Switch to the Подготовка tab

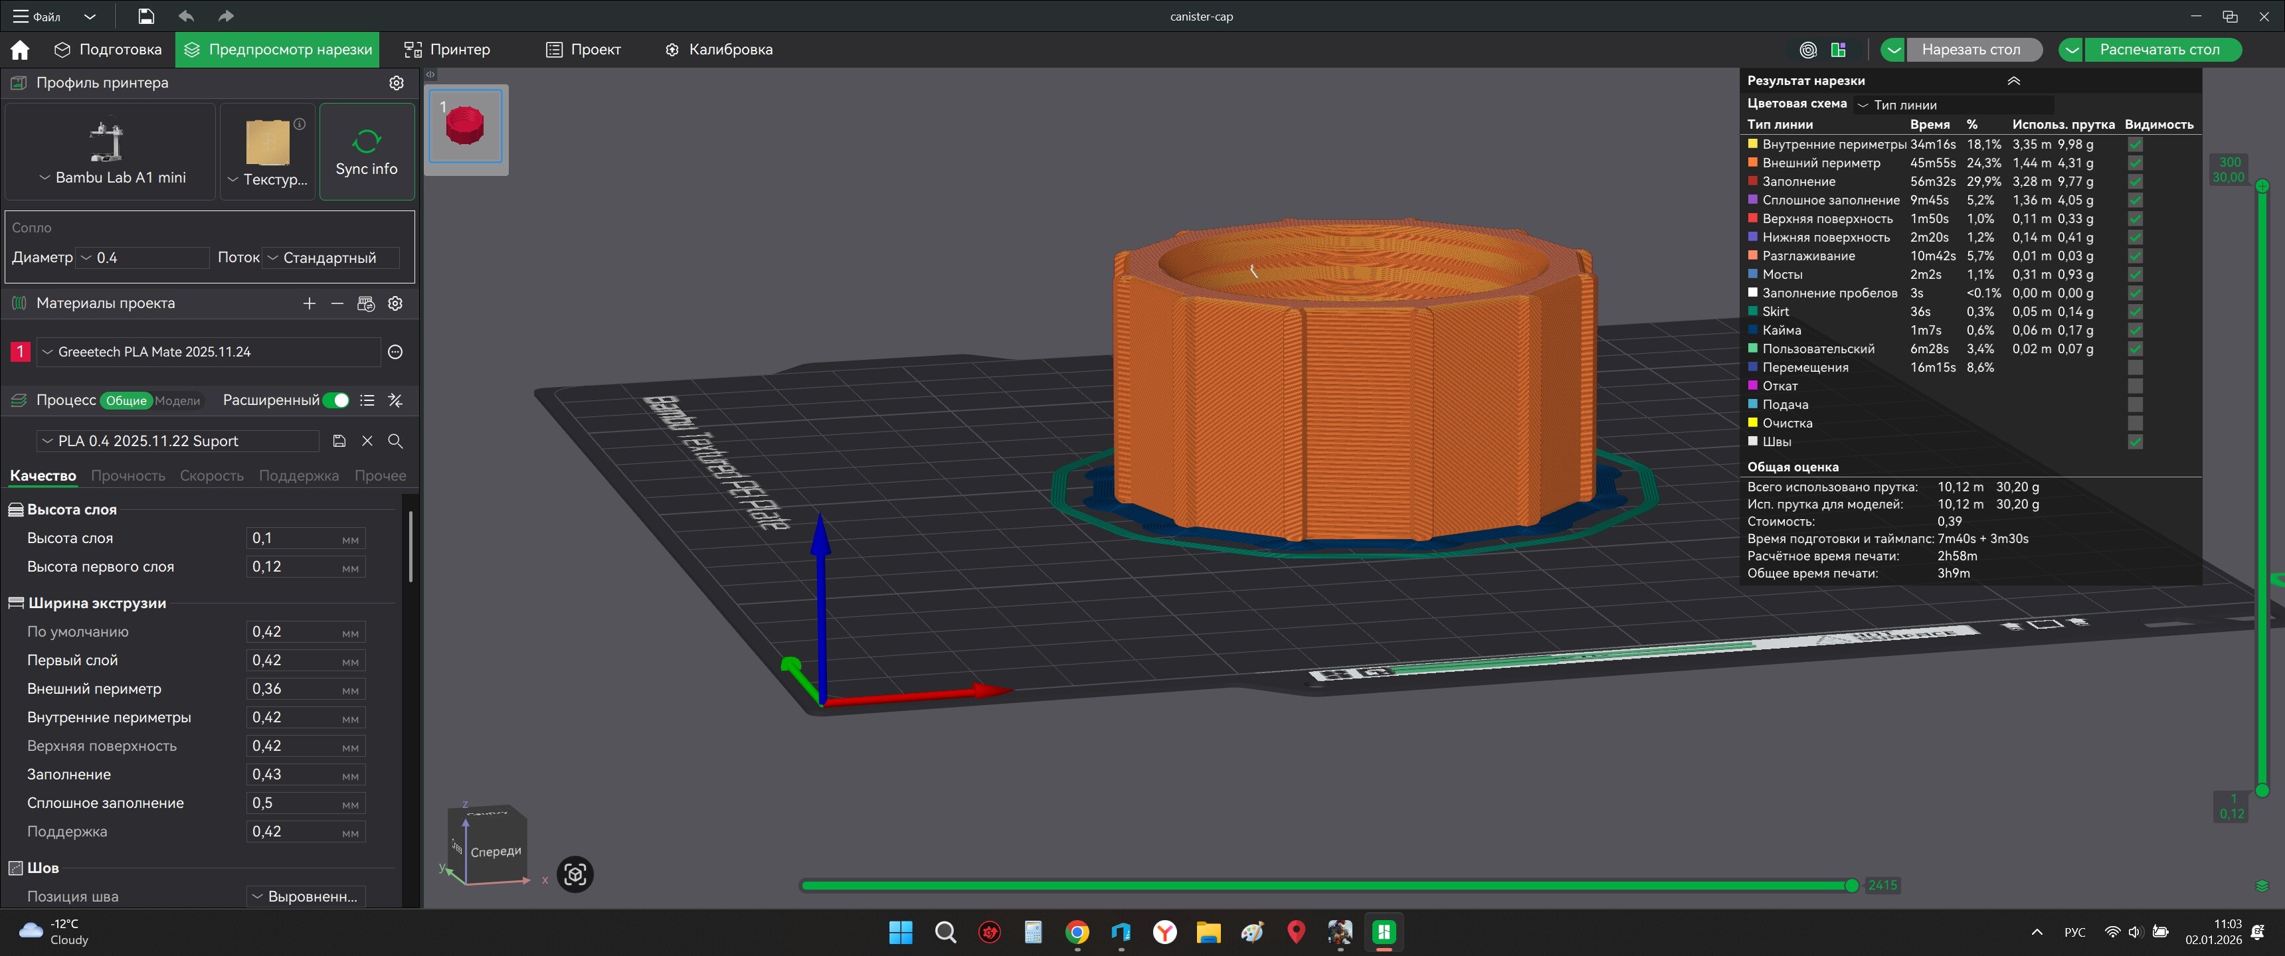tap(108, 50)
